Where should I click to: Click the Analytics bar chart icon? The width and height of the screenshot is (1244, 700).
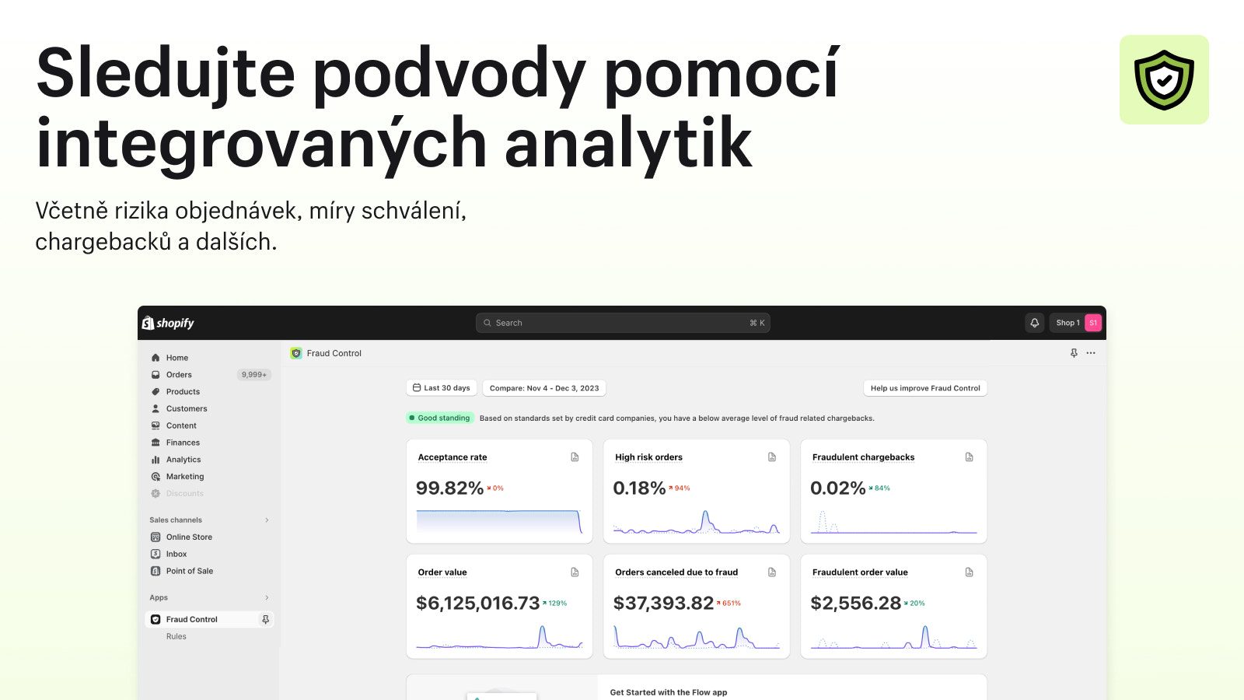pos(155,460)
